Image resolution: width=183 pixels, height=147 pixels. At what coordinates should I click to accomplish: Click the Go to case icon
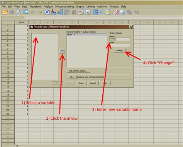click(47, 12)
